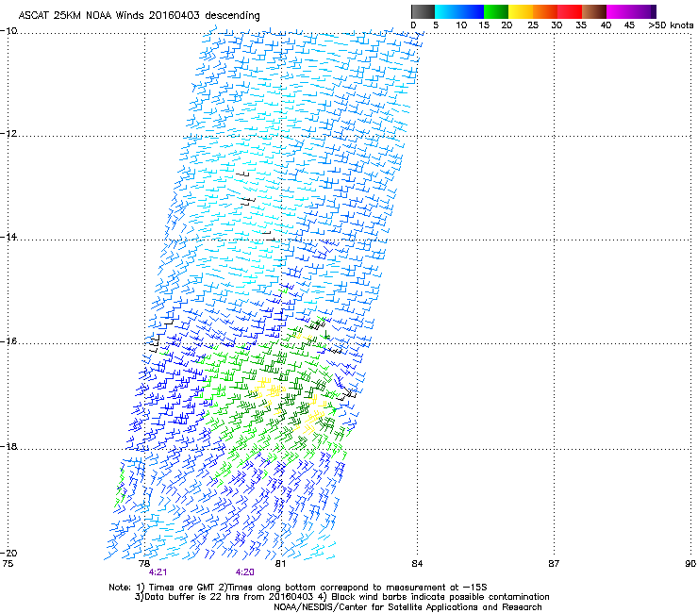Click the '-18' latitude axis label
This screenshot has width=698, height=613.
pos(8,446)
